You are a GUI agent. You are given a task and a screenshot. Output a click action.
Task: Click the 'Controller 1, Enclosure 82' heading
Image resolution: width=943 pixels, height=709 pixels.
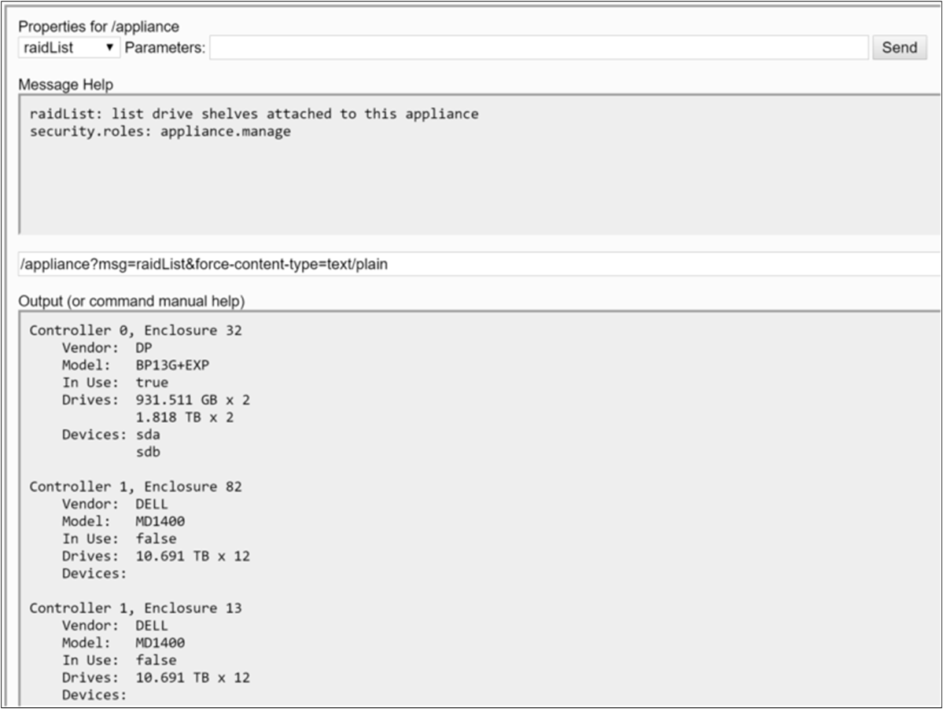tap(135, 487)
